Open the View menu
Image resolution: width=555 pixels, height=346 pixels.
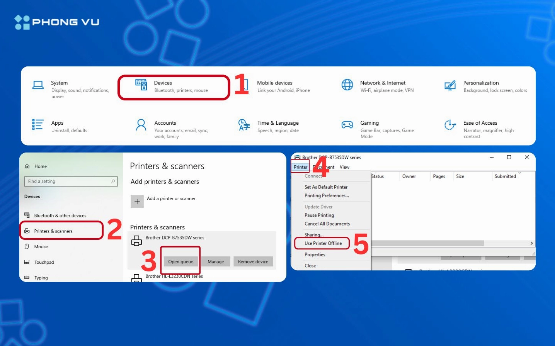[x=344, y=167]
